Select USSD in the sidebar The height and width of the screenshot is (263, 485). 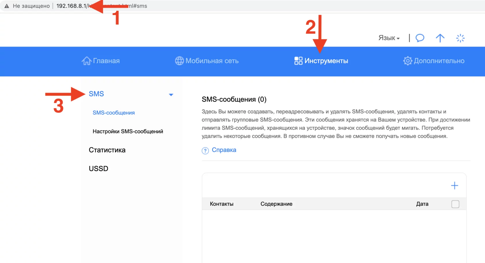(98, 168)
